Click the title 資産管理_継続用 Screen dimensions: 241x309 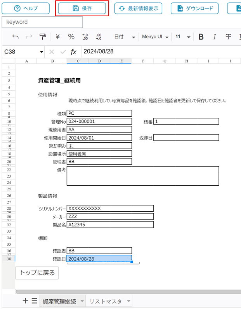tap(59, 80)
